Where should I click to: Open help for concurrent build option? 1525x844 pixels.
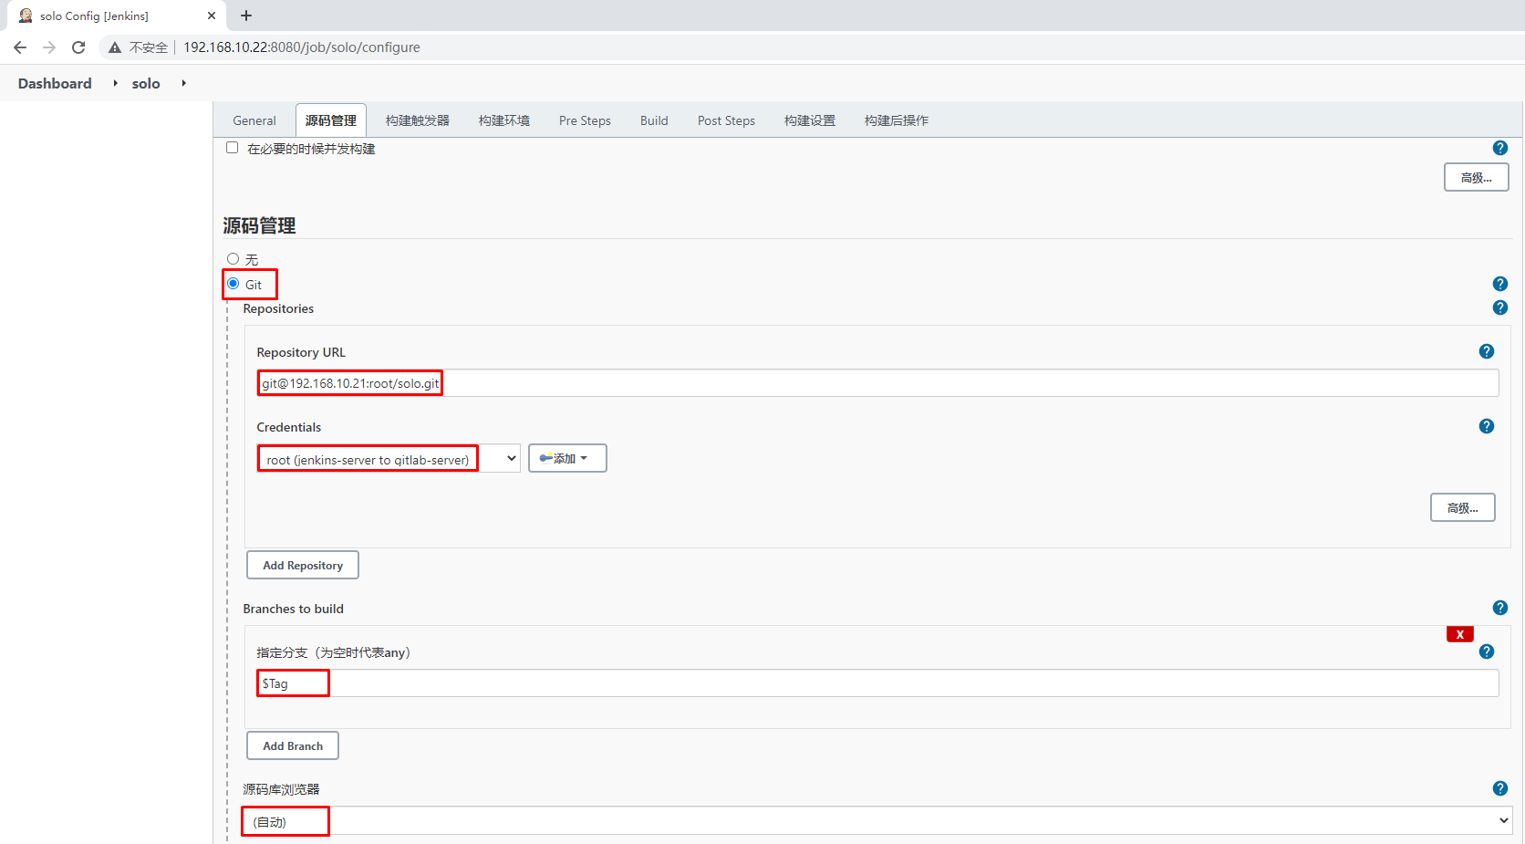(x=1500, y=148)
